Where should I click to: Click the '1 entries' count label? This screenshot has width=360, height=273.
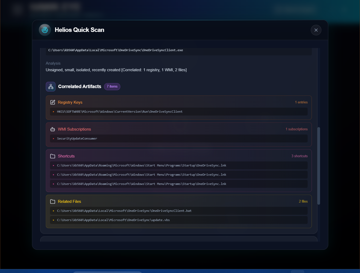click(x=301, y=102)
